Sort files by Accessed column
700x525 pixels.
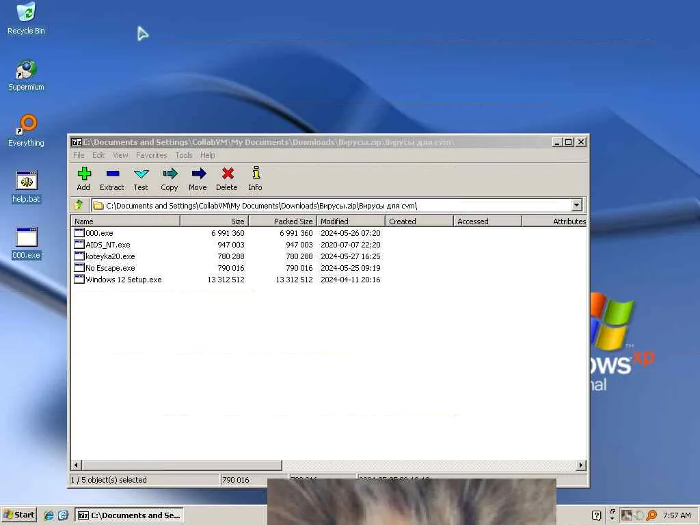click(x=487, y=221)
